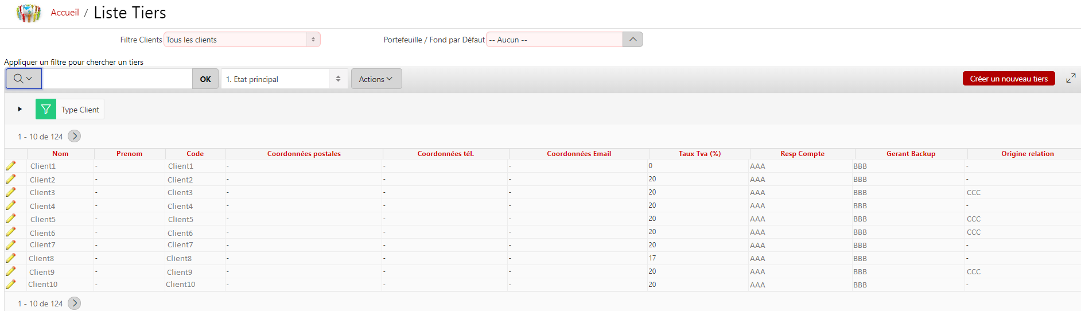1081x311 pixels.
Task: Open the Filtre Clients dropdown
Action: pyautogui.click(x=242, y=40)
